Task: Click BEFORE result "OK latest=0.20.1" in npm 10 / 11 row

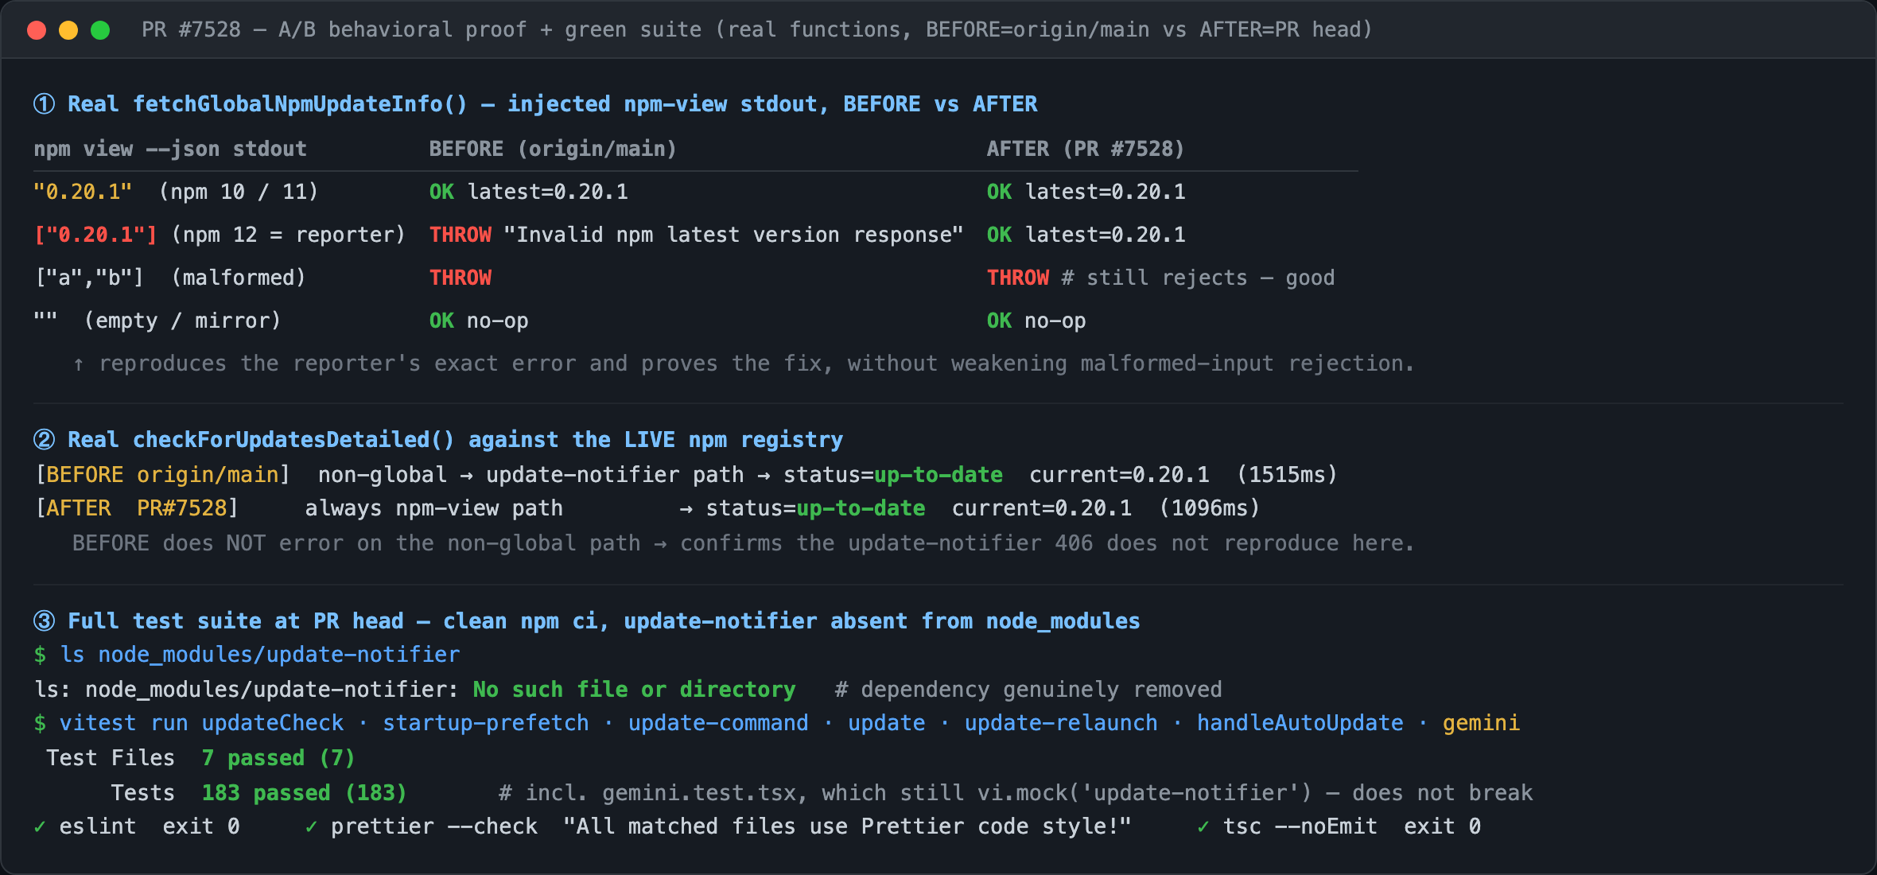Action: point(529,192)
